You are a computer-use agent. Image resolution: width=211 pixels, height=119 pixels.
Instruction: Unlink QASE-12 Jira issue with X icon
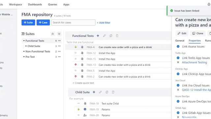(178, 90)
